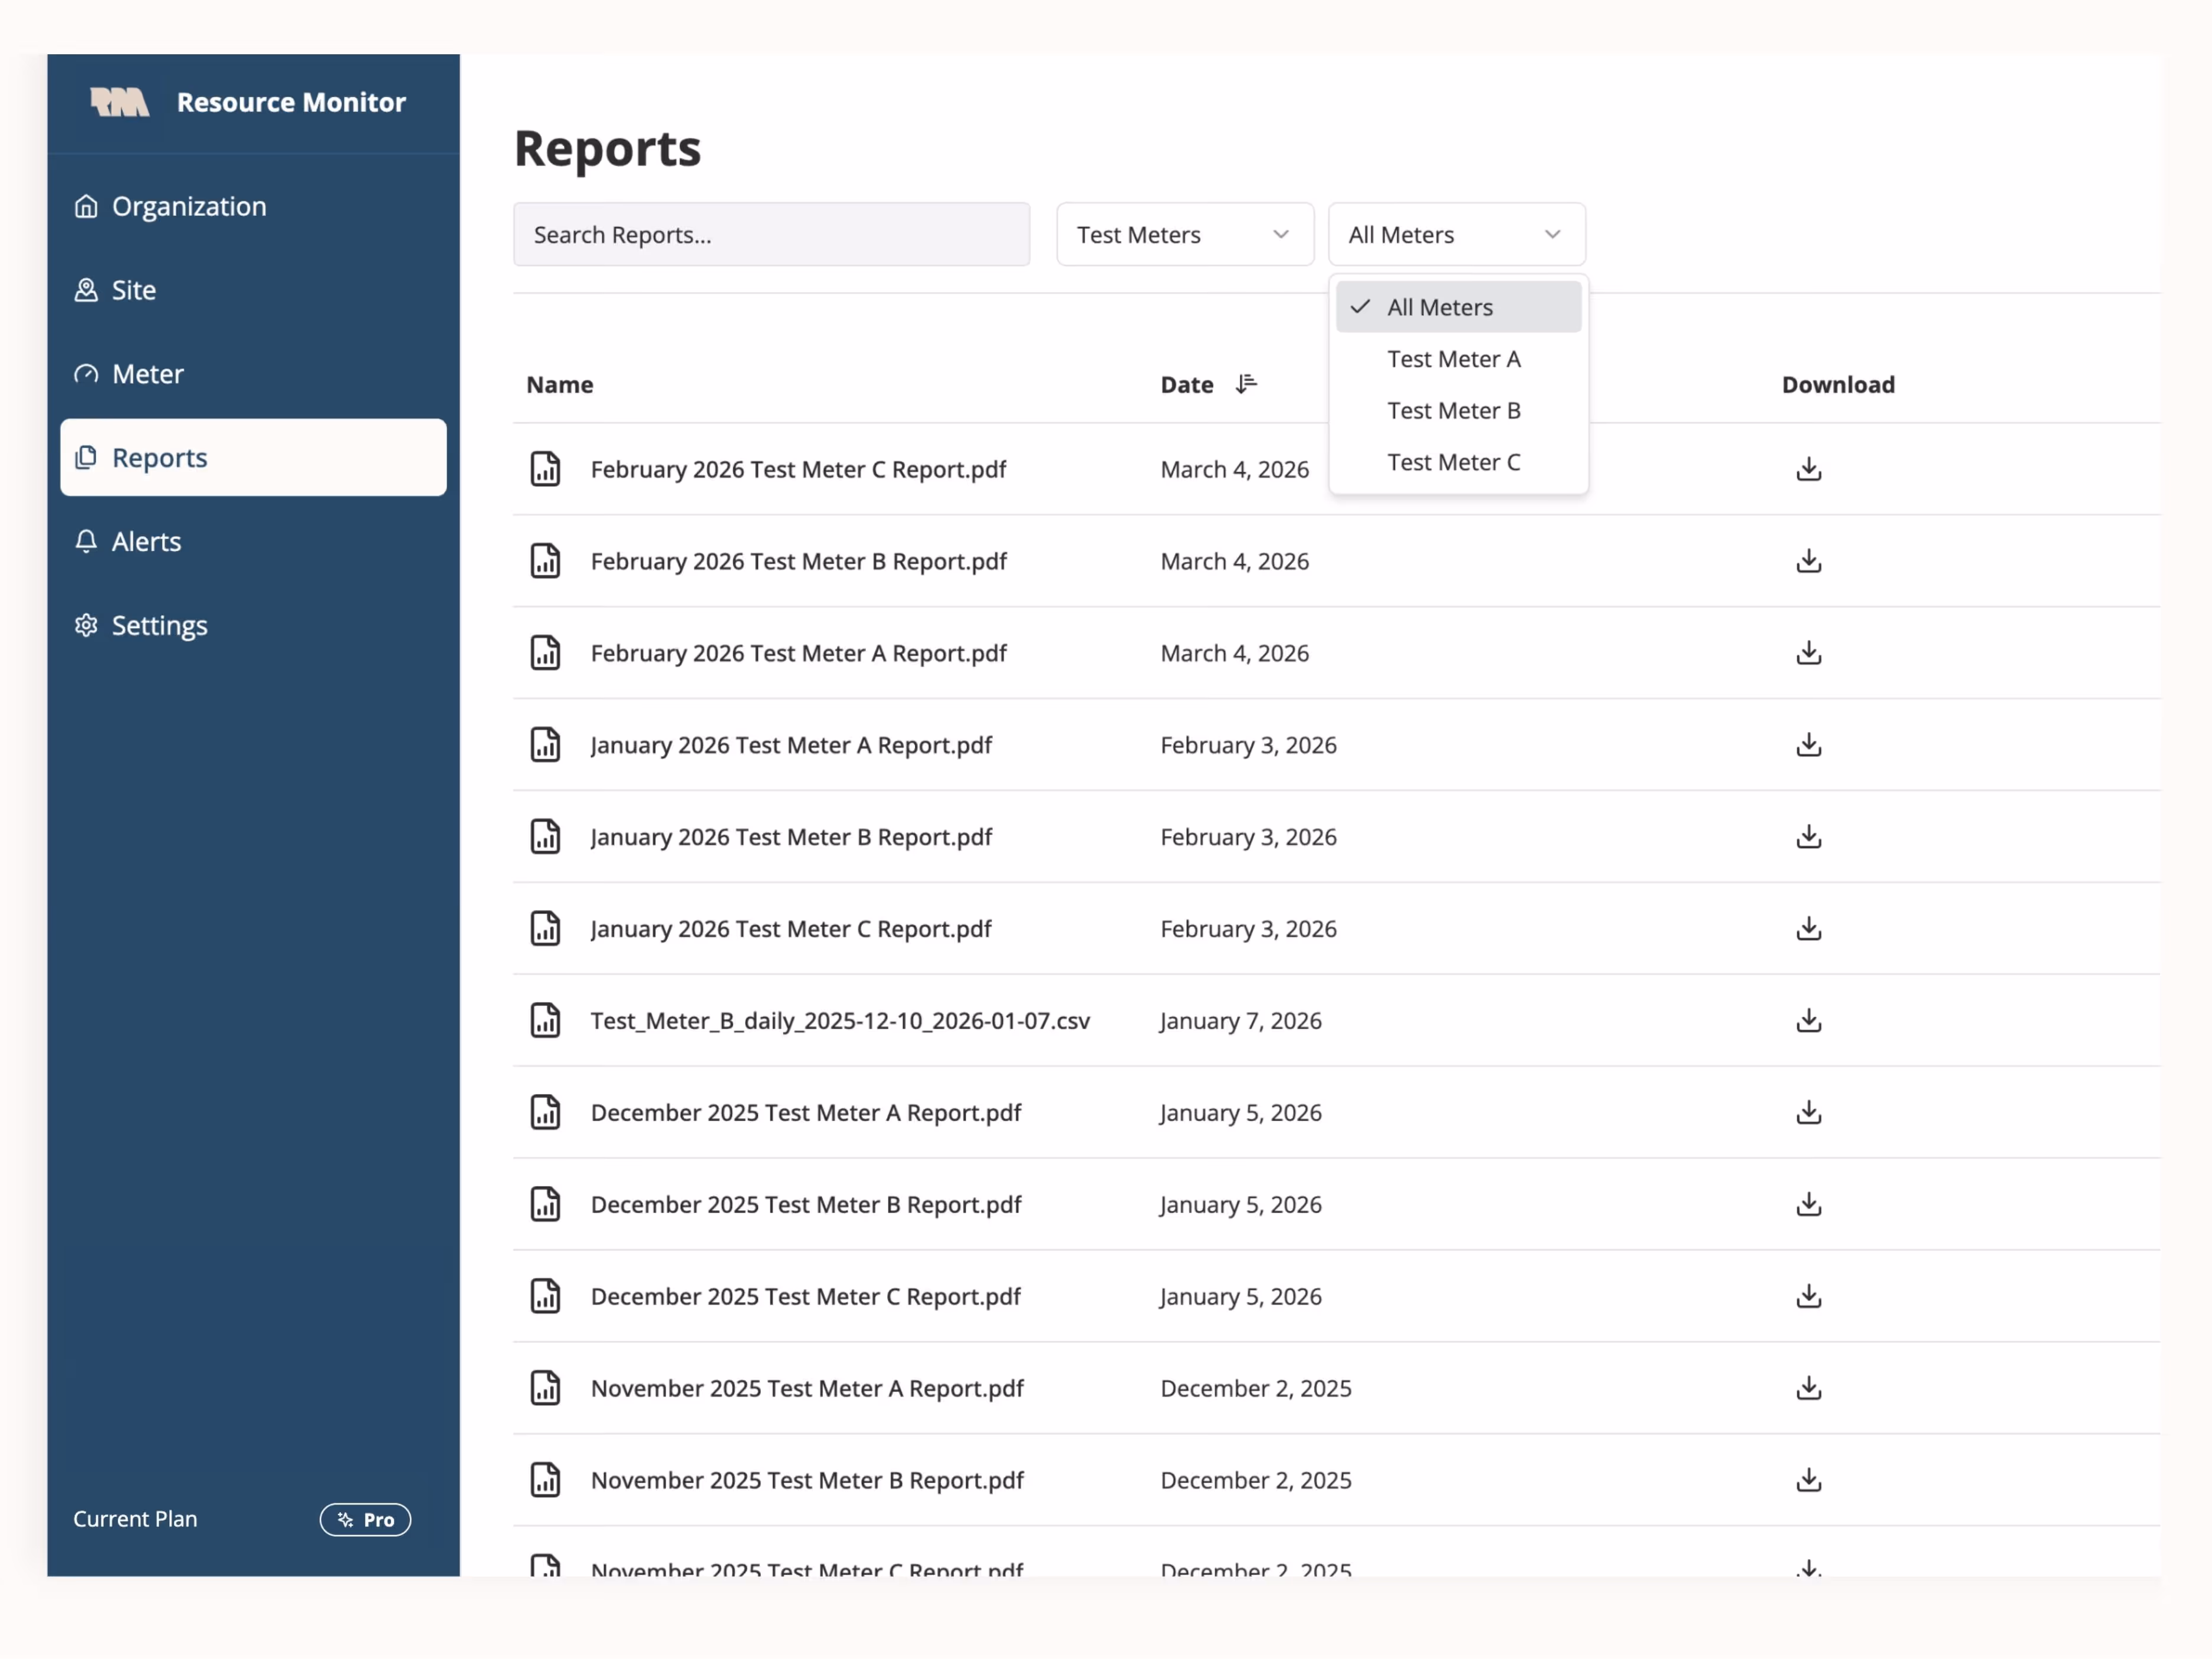Click the Test_Meter_B daily CSV file name
The height and width of the screenshot is (1659, 2212).
pos(840,1020)
